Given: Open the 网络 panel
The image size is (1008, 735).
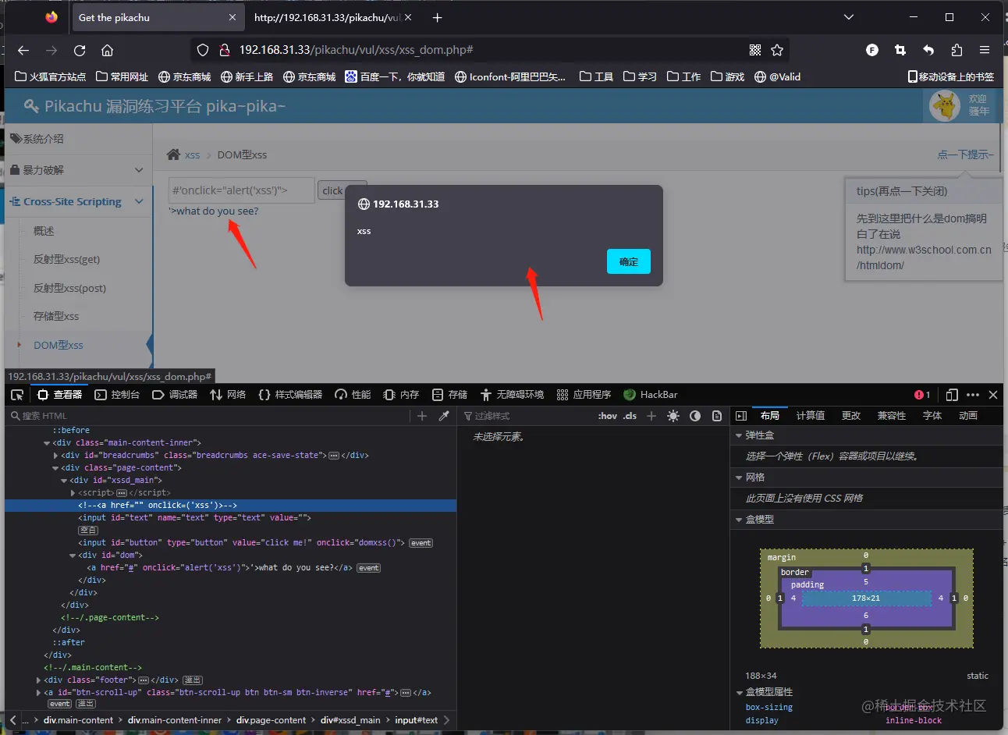Looking at the screenshot, I should pyautogui.click(x=228, y=395).
